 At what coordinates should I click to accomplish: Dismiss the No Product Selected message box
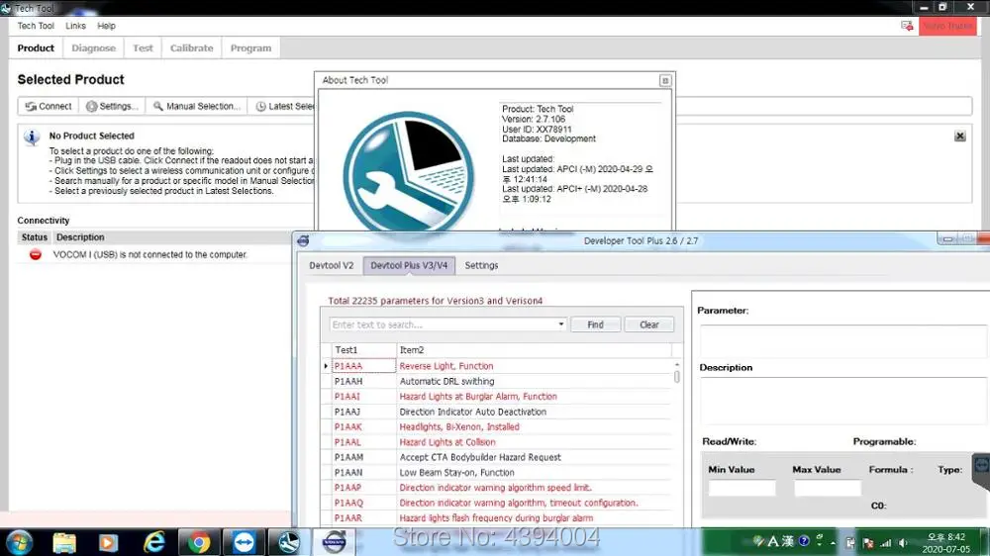tap(959, 136)
